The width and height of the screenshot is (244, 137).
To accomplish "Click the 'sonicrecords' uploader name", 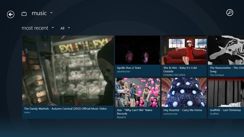I will coord(170,114).
